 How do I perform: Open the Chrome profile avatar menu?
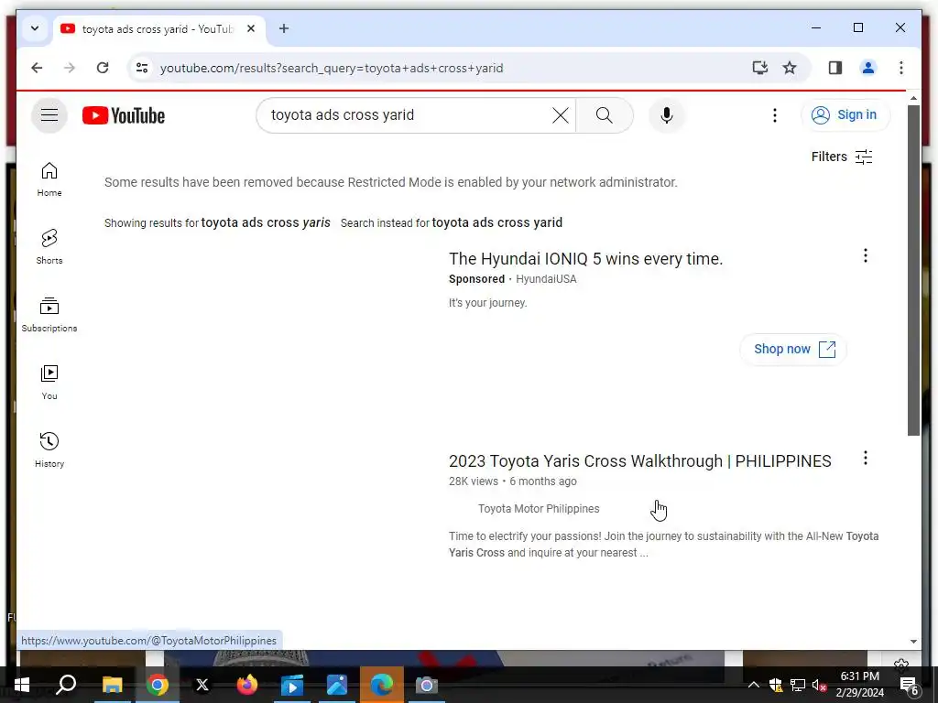(868, 68)
